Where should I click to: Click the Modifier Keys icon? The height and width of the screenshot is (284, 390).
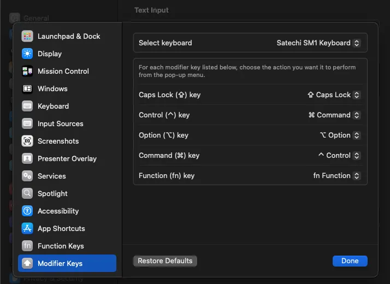pyautogui.click(x=27, y=263)
